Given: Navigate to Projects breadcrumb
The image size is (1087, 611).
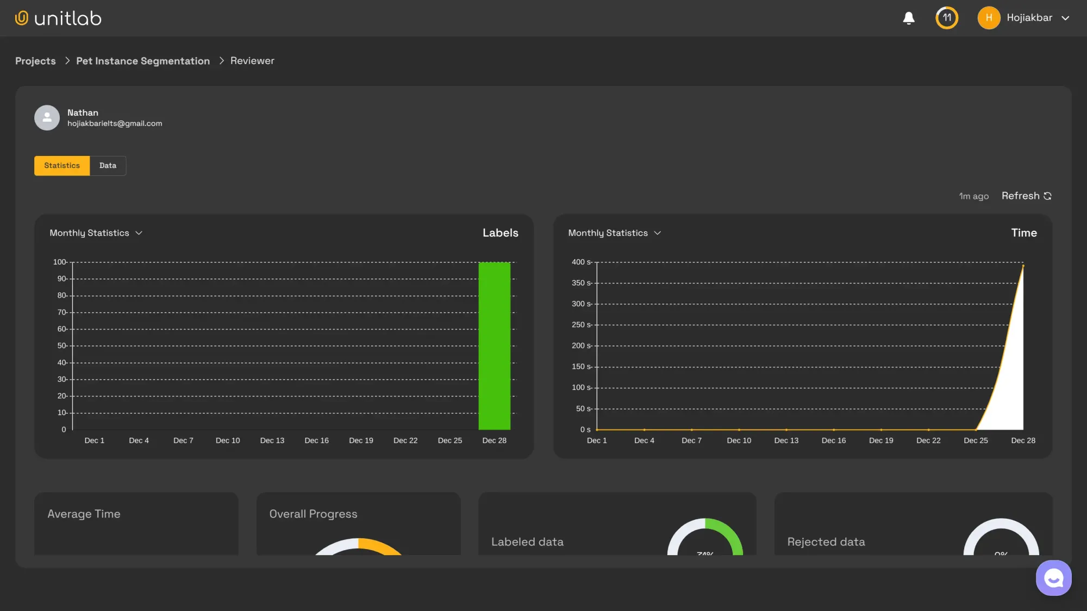Looking at the screenshot, I should [x=35, y=60].
